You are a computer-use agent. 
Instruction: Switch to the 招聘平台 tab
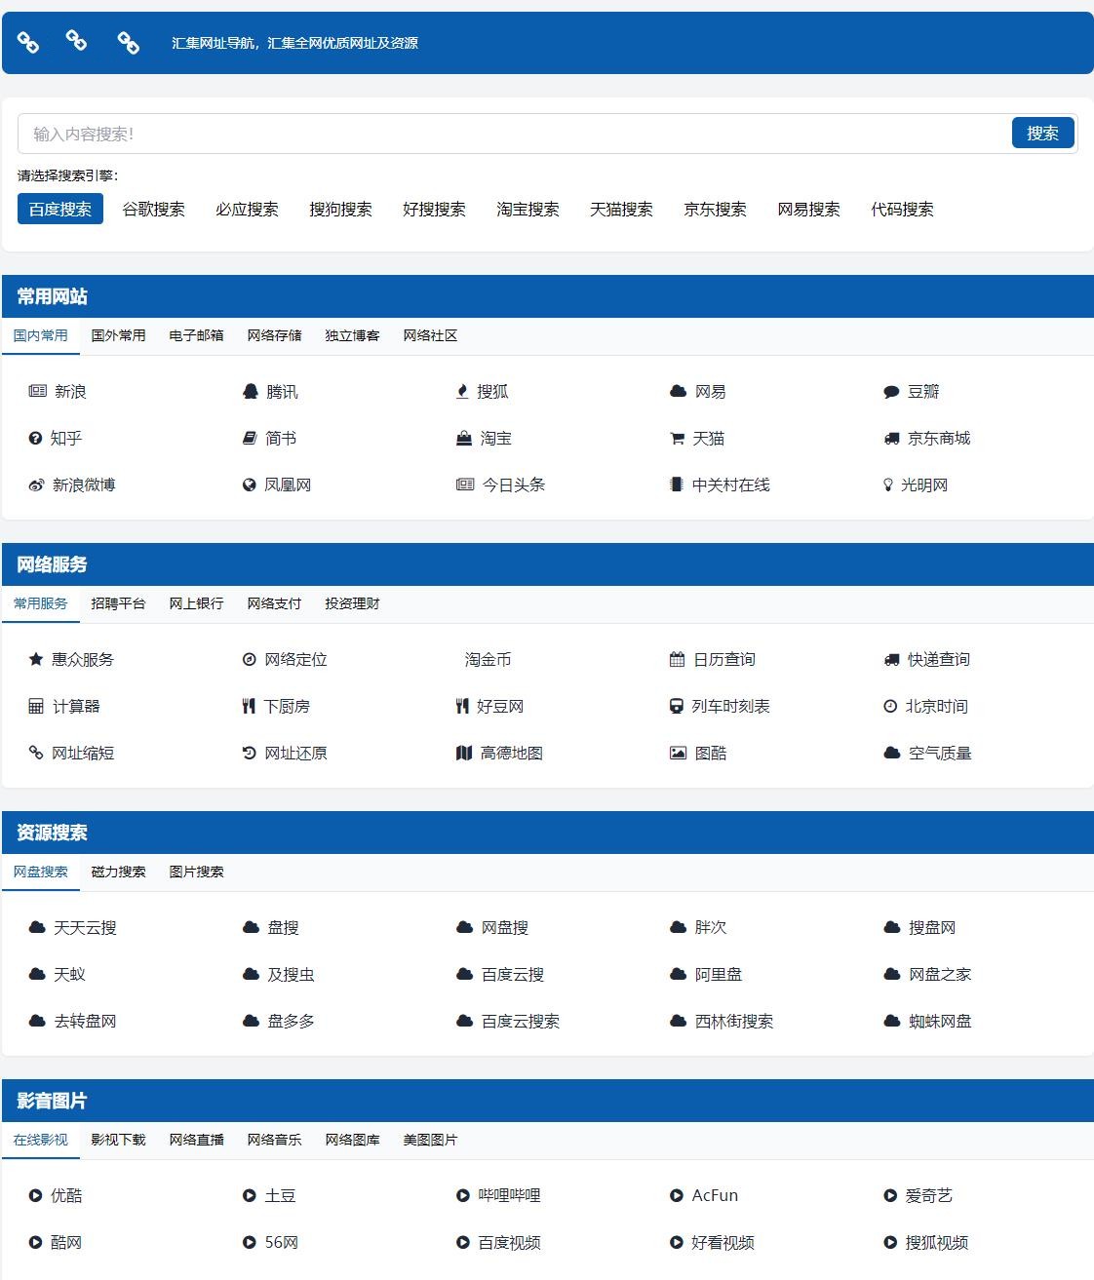pos(119,603)
